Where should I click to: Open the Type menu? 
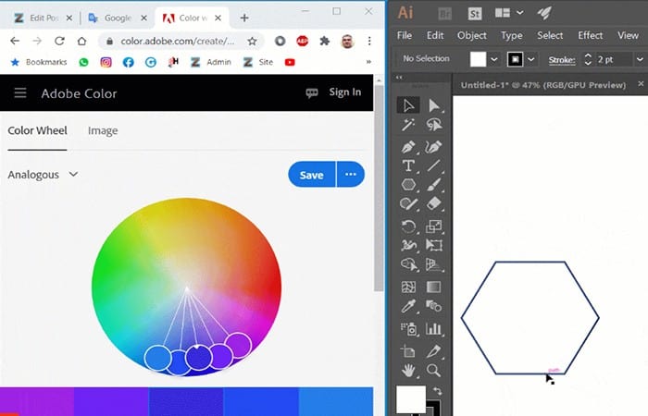point(512,35)
